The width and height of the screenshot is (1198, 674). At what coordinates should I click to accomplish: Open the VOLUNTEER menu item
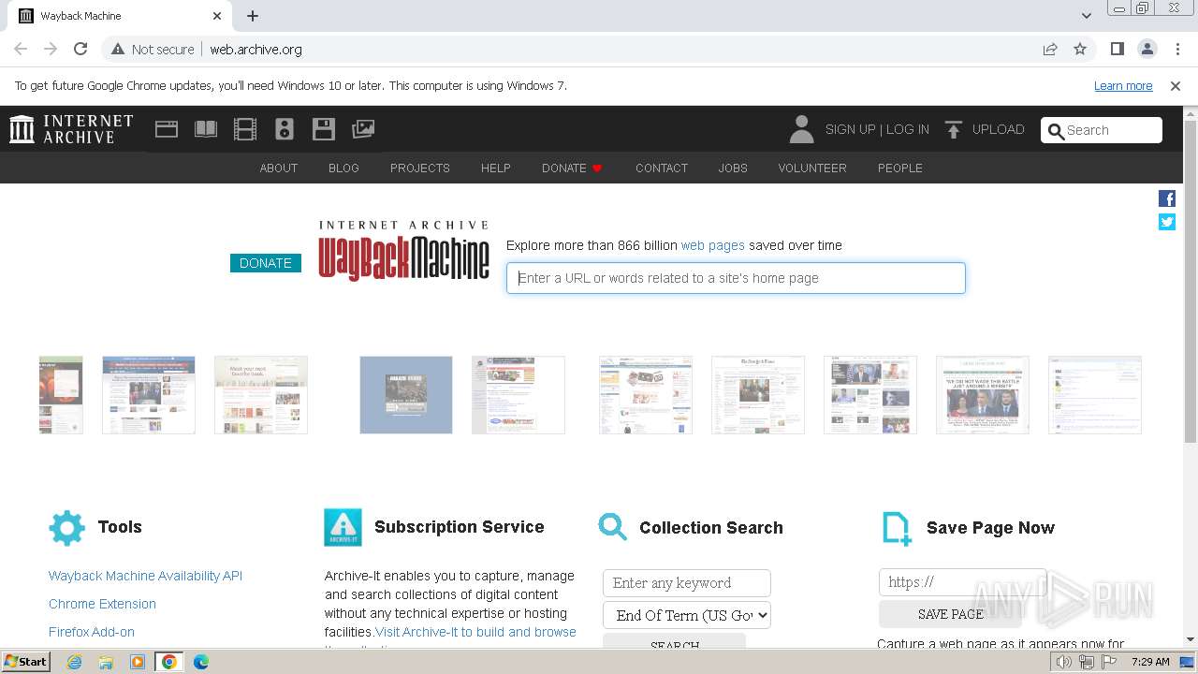pos(812,168)
